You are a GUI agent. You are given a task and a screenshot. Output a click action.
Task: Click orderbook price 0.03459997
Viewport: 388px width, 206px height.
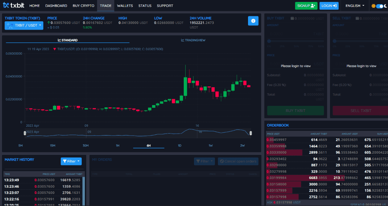(277, 140)
